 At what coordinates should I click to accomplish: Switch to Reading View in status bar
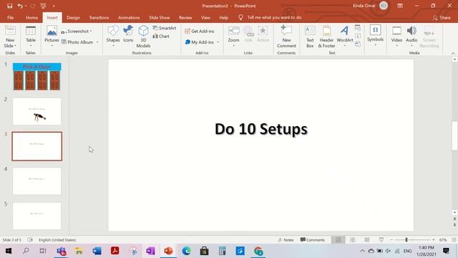pos(367,240)
